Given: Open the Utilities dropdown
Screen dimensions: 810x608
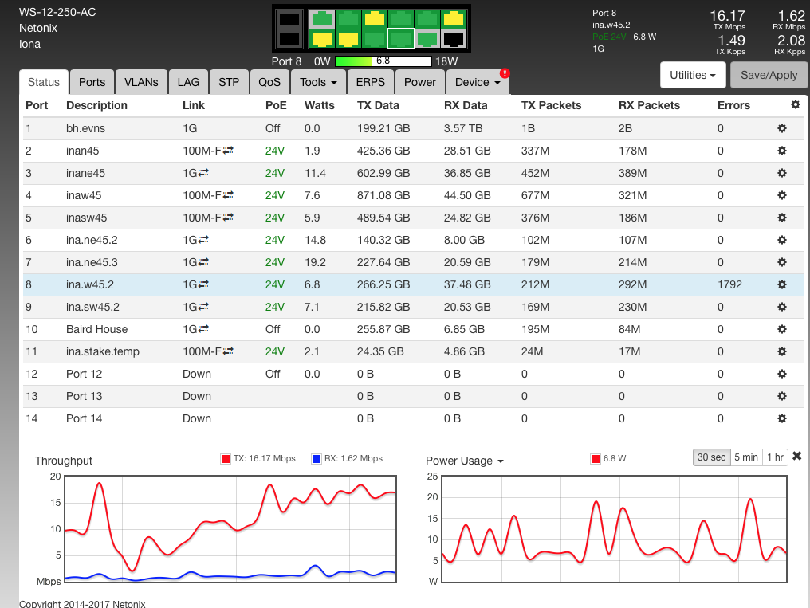Looking at the screenshot, I should [x=692, y=75].
